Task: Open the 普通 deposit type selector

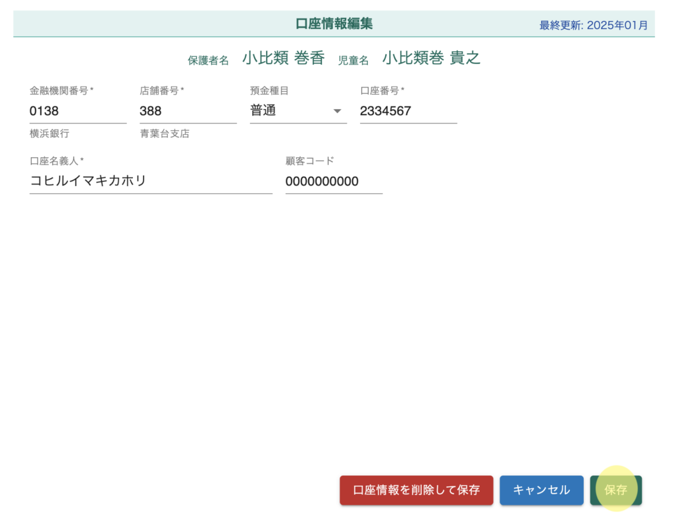Action: 290,111
